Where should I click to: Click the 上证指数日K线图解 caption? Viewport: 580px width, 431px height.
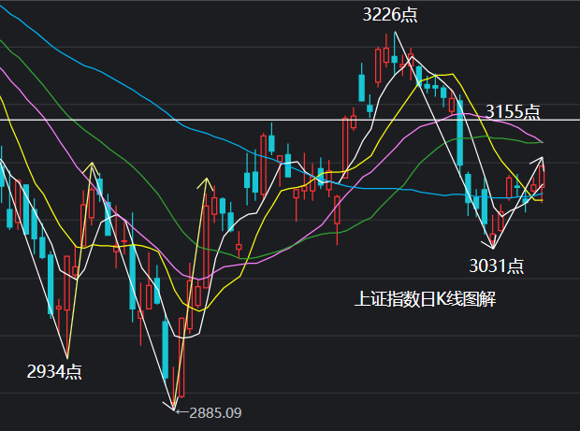point(425,298)
